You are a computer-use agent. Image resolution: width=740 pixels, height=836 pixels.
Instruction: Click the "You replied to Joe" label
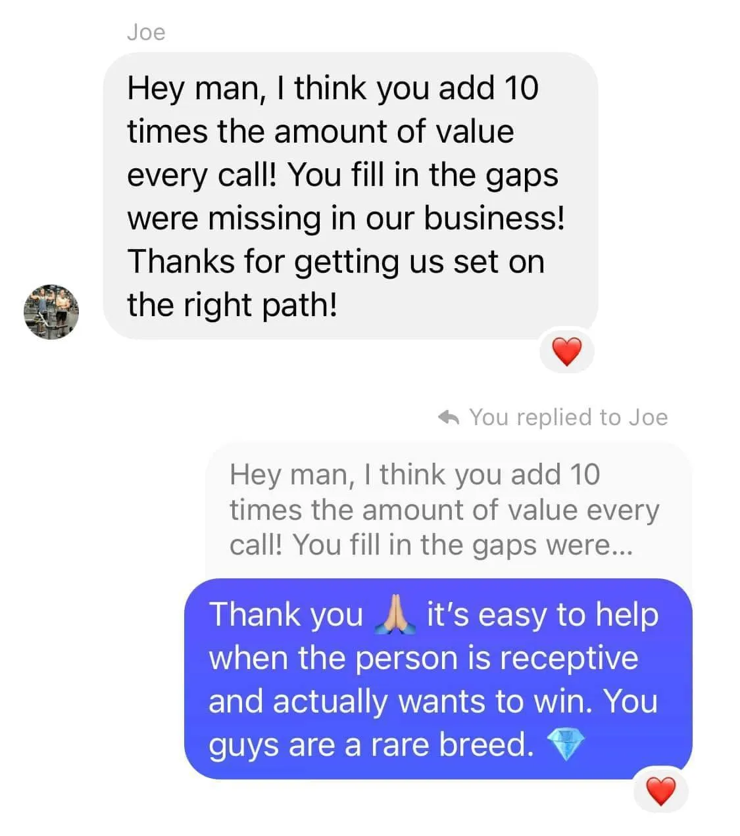[x=568, y=417]
